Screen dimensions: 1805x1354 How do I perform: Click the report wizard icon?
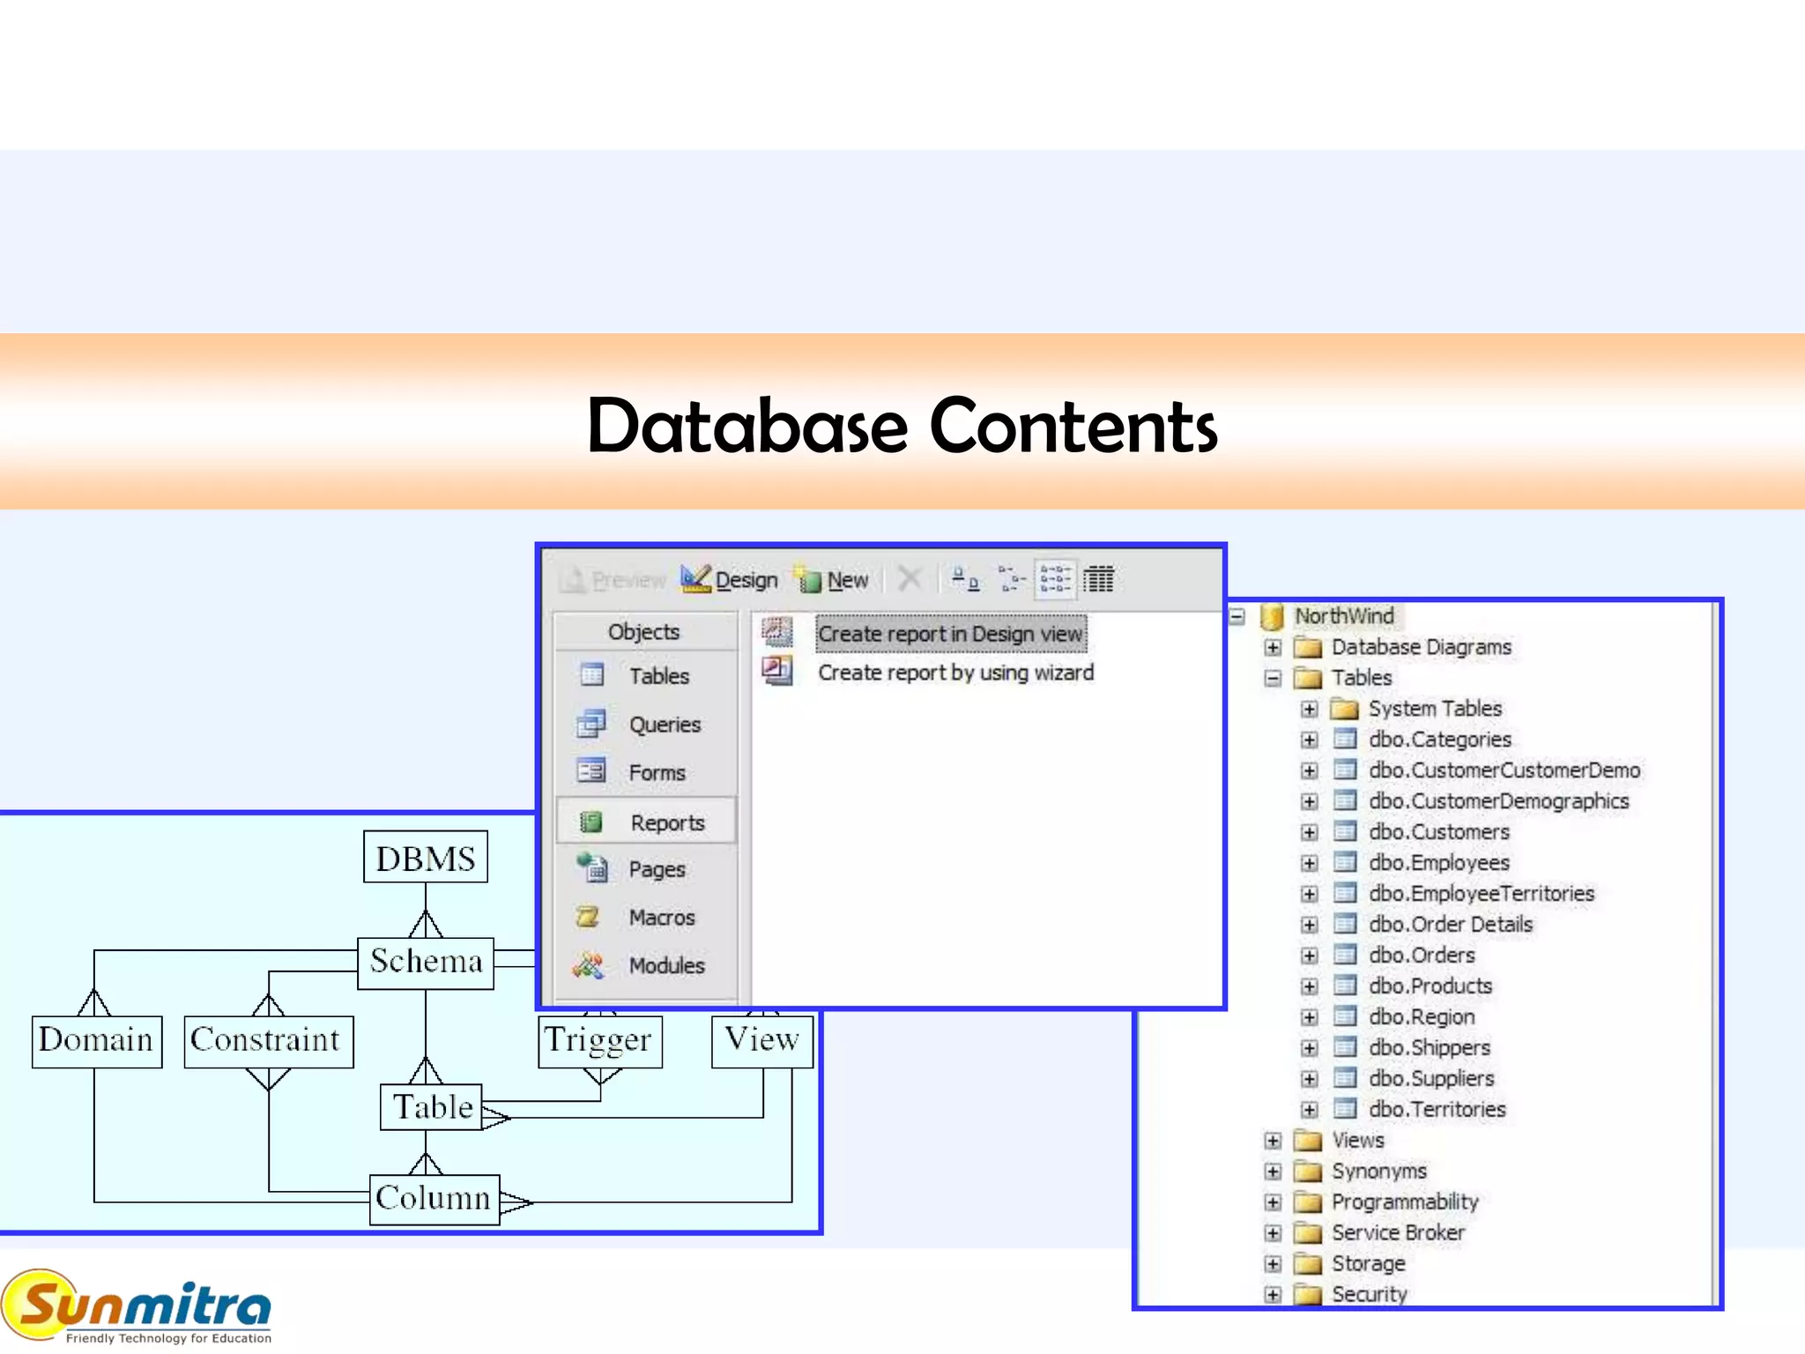(777, 671)
